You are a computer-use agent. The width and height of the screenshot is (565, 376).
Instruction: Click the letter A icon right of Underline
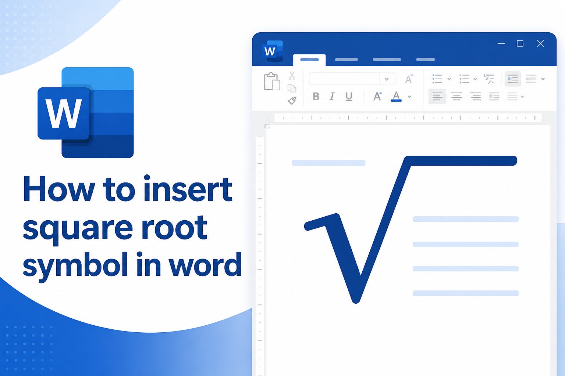click(x=377, y=97)
